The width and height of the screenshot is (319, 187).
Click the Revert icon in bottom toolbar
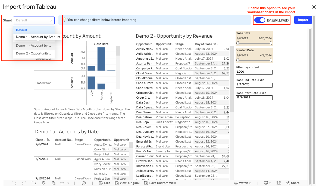[34, 183]
